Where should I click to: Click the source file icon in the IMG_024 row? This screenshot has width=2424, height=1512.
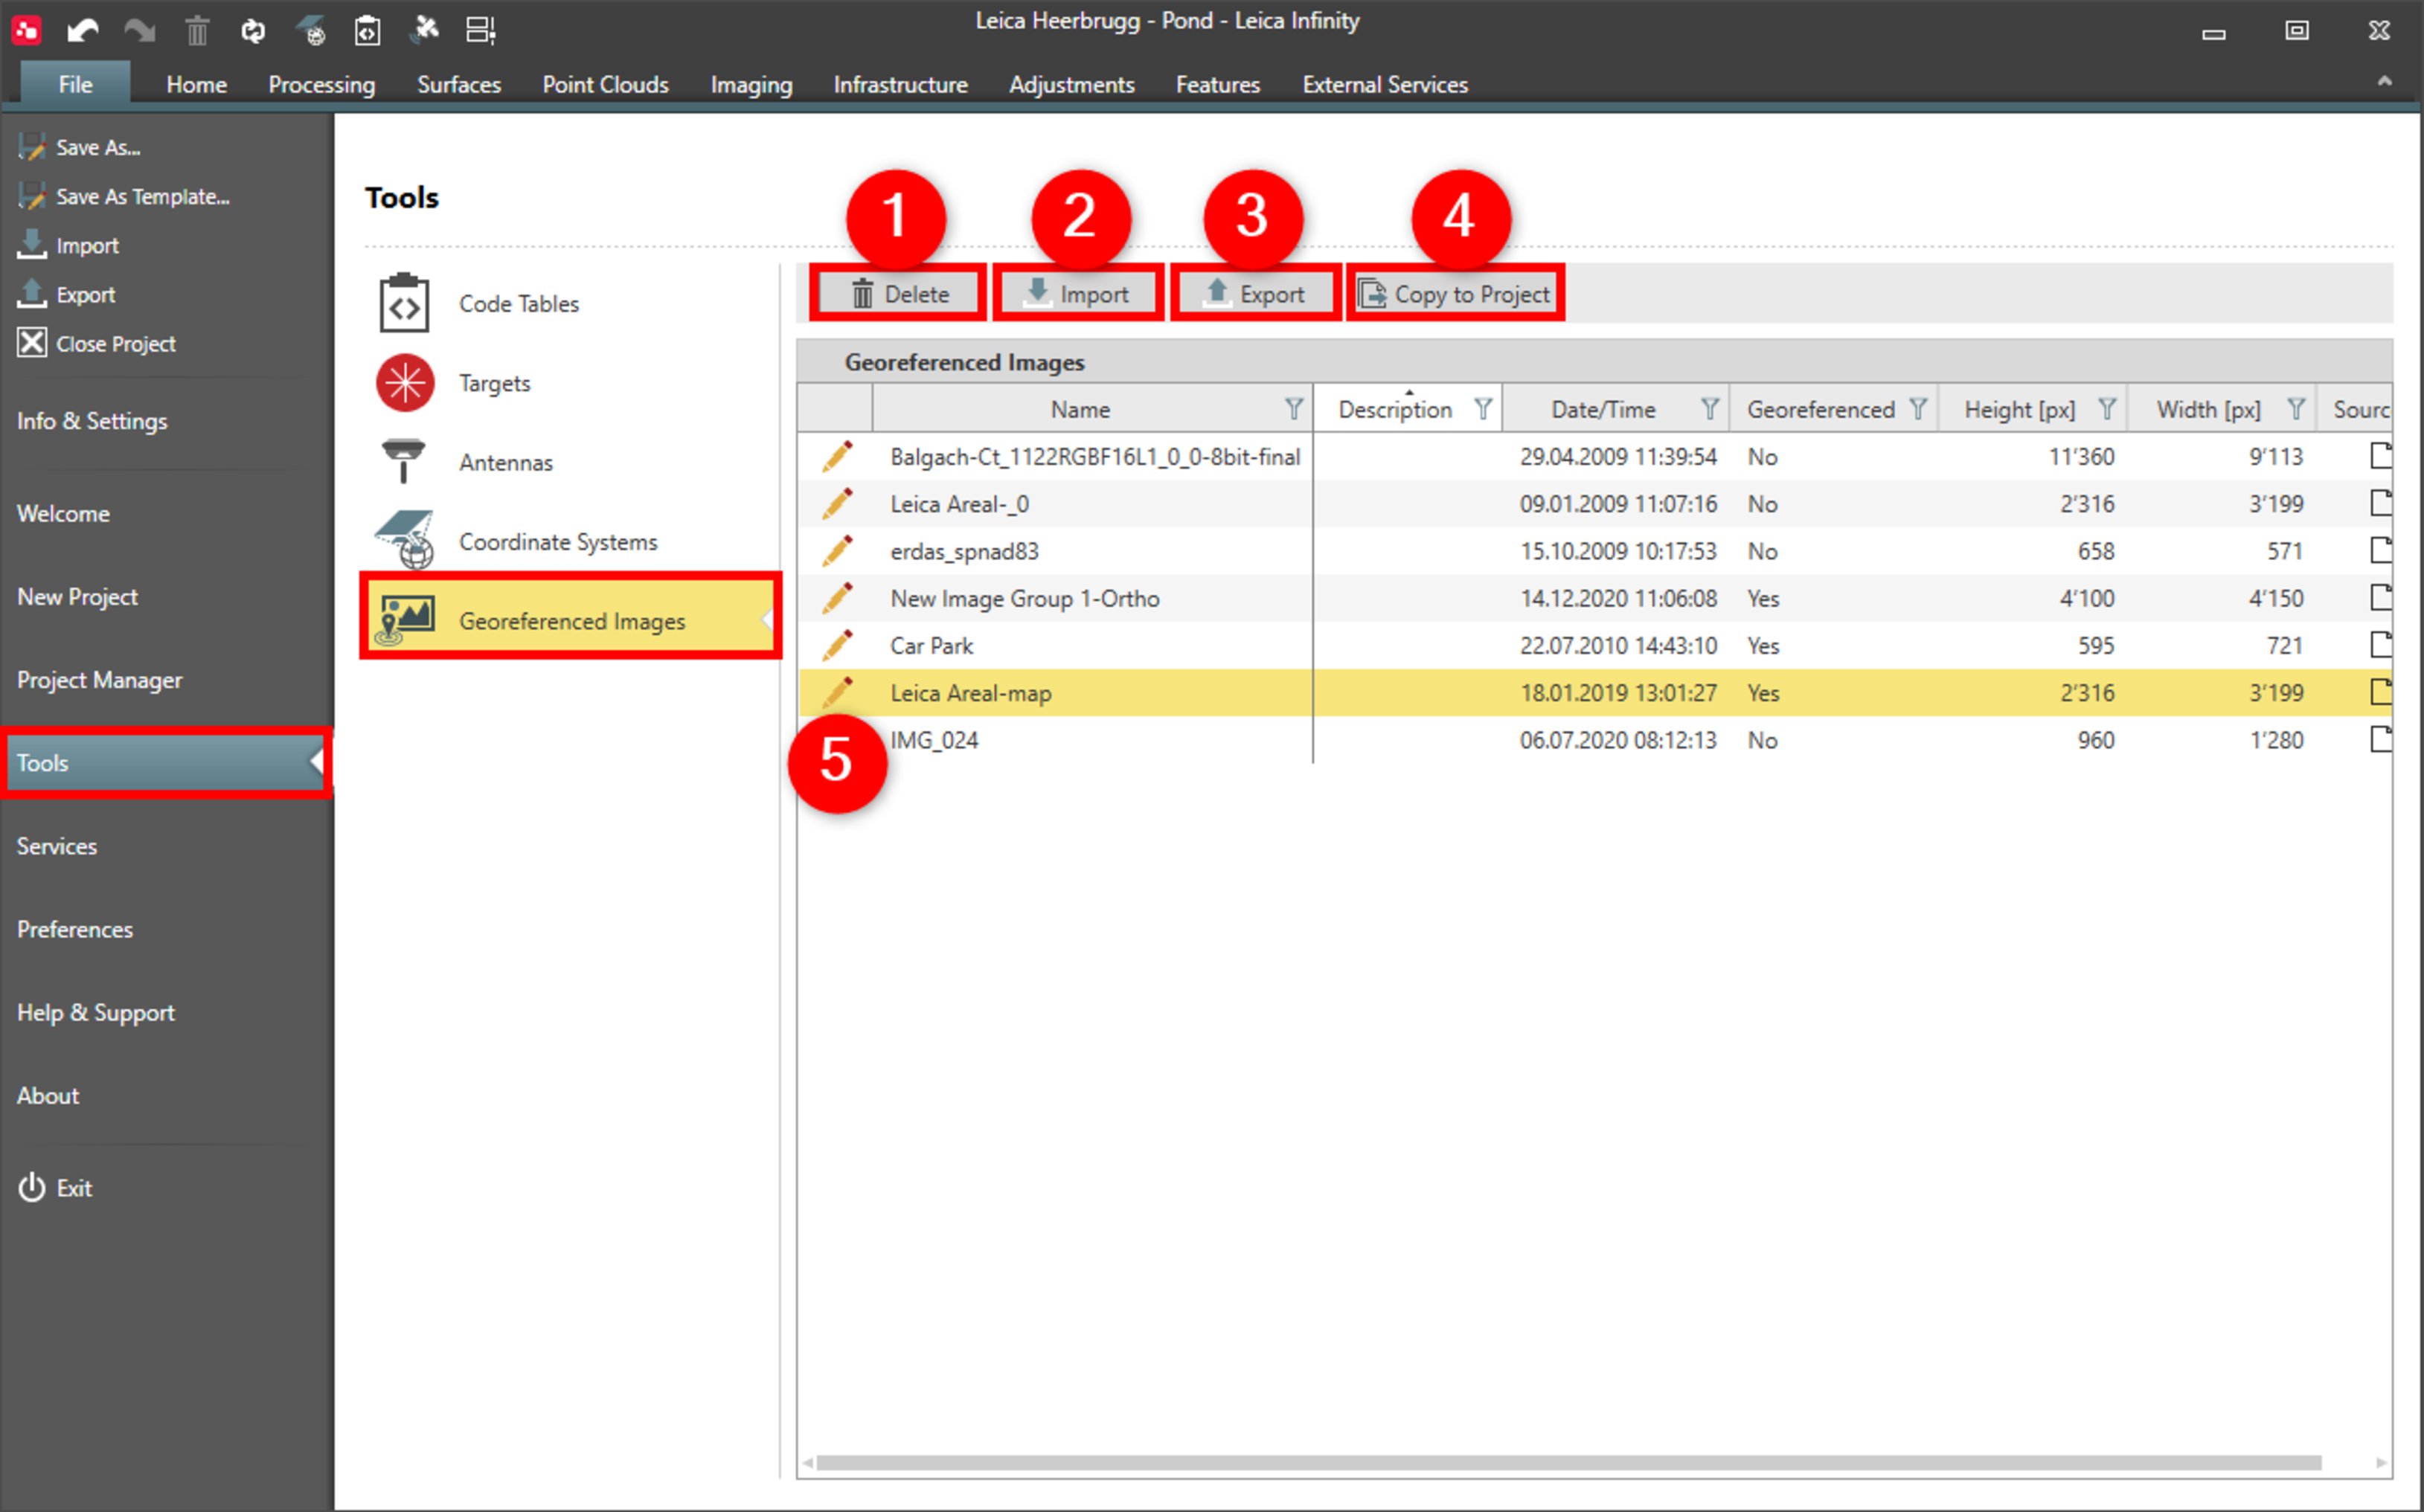pos(2381,740)
